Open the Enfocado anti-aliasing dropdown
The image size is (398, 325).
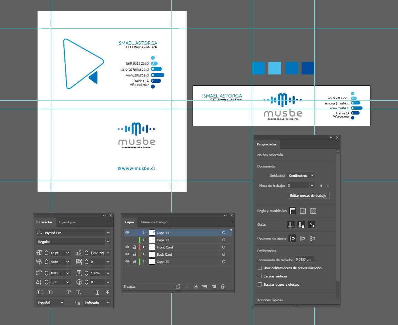click(x=97, y=303)
